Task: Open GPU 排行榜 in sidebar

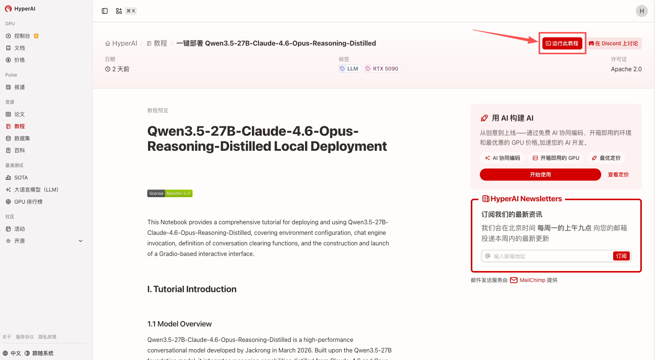Action: [x=28, y=202]
